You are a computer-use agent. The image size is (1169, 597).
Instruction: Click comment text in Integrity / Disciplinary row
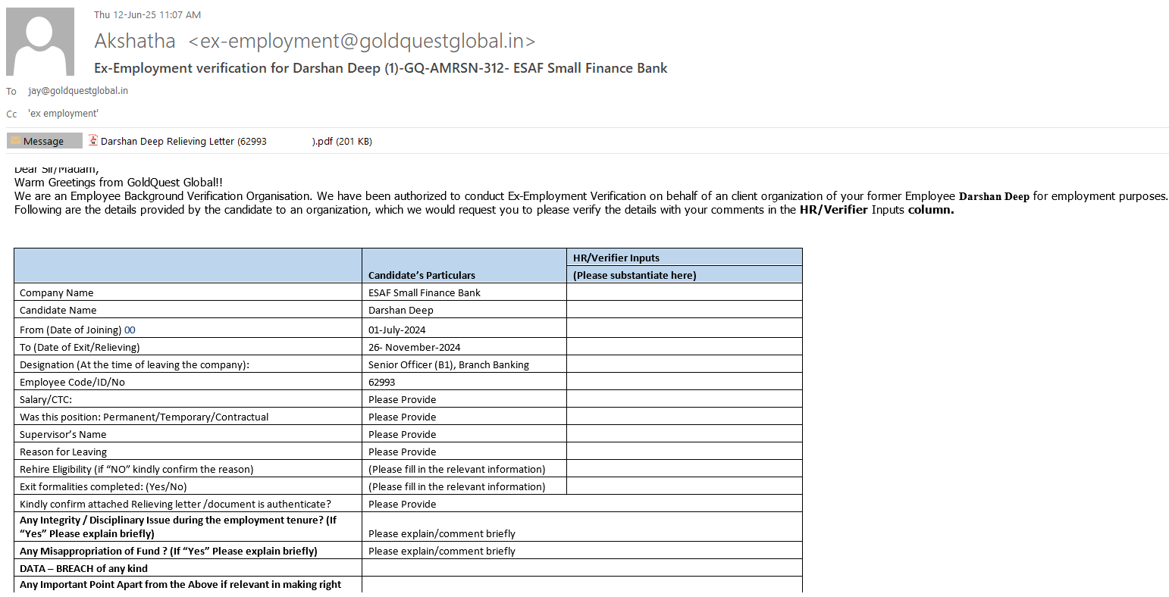(x=442, y=533)
